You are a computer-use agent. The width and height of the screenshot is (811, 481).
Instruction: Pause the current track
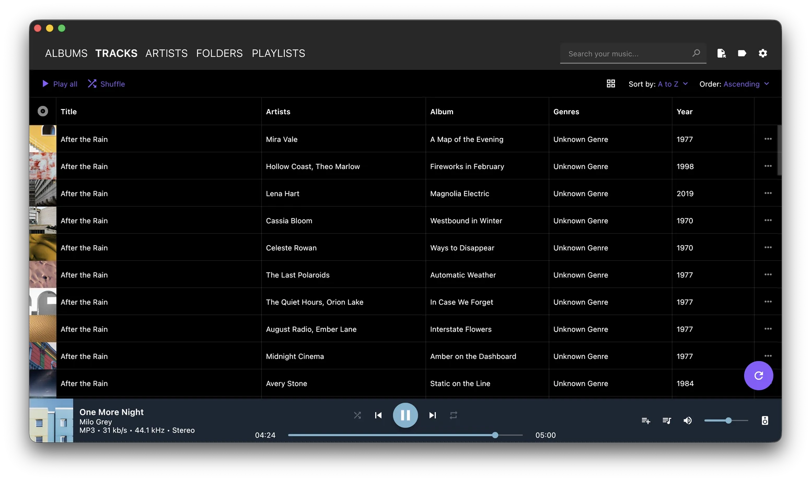point(405,415)
